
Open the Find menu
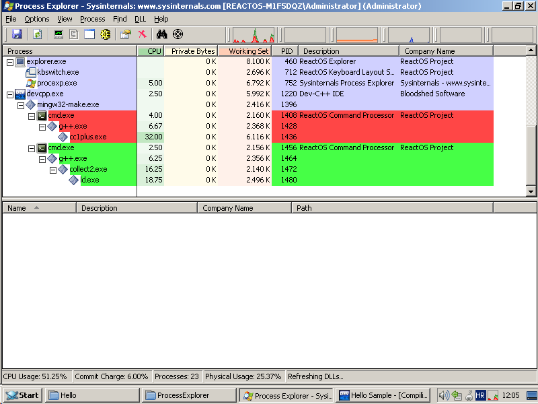coord(120,19)
